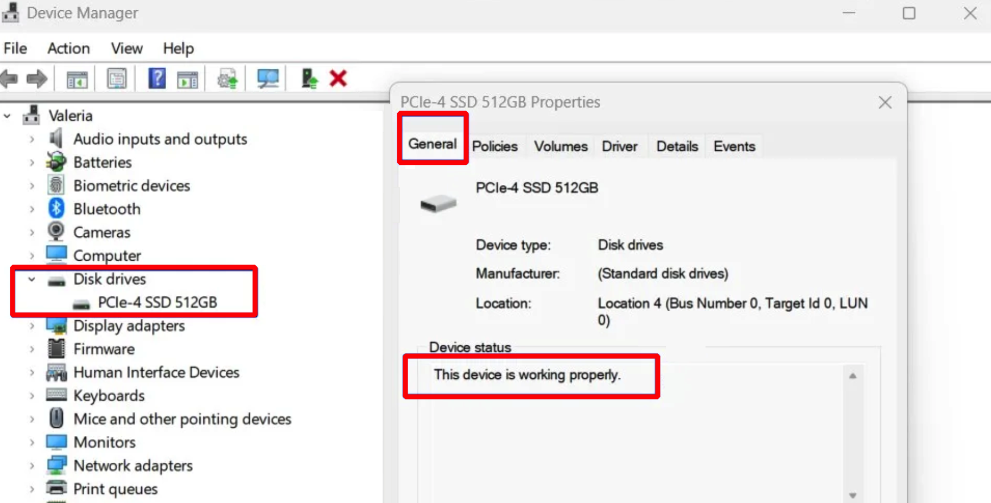Click the Forward arrow toolbar icon

point(37,79)
